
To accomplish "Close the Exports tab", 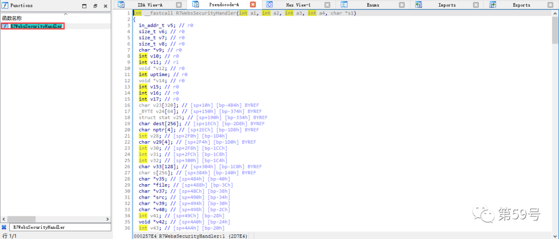I will point(550,5).
